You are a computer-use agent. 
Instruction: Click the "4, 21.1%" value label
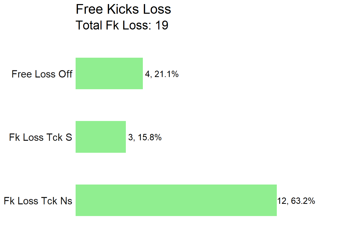[162, 74]
